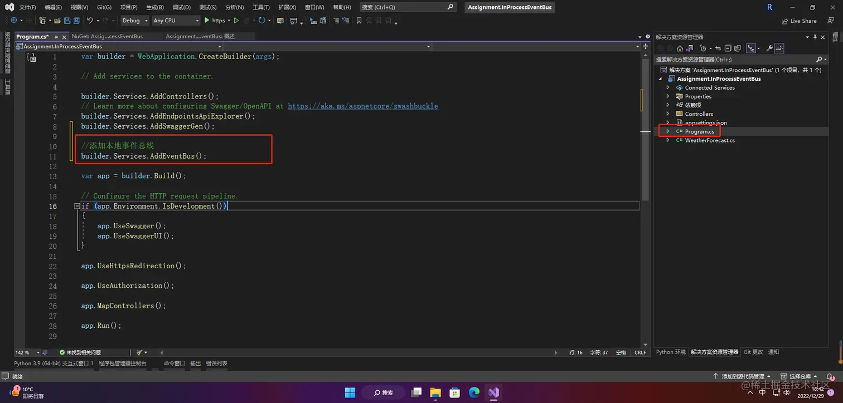This screenshot has width=843, height=403.
Task: Open the https launch profile dropdown arrow
Action: (229, 21)
